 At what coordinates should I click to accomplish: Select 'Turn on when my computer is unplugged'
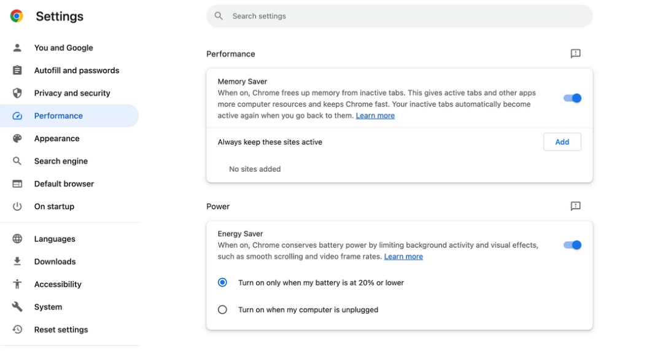coord(222,310)
